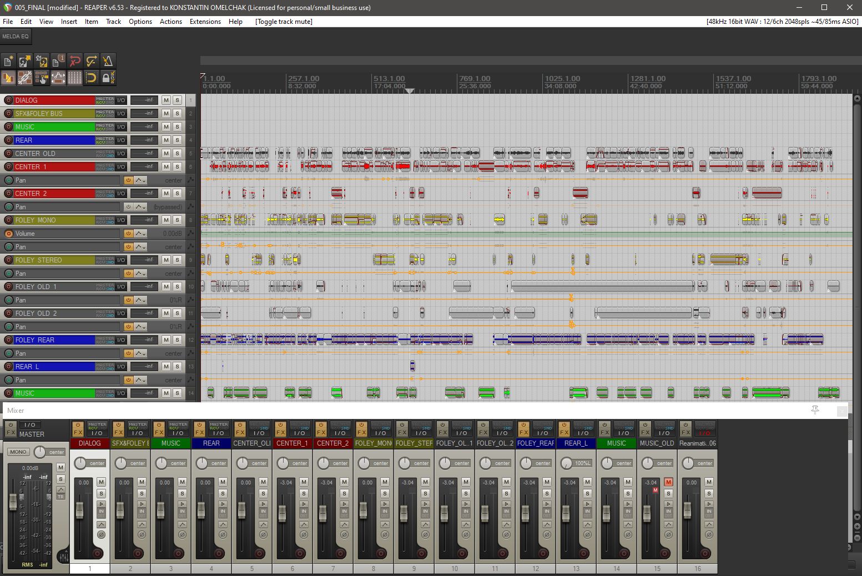Unmute the MUSIC_OLD mixer strip
862x576 pixels.
[x=668, y=482]
